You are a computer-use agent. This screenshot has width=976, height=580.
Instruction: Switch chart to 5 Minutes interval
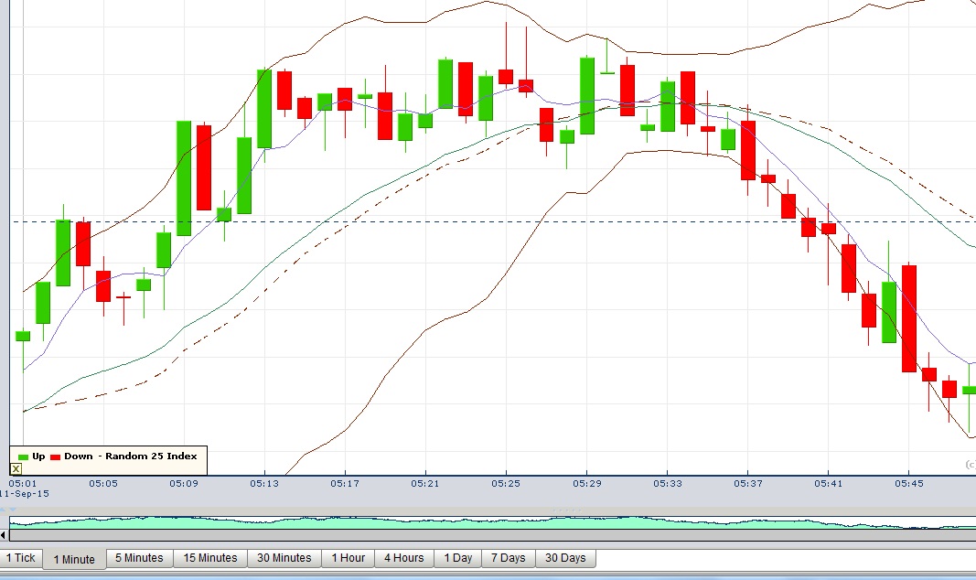coord(139,558)
